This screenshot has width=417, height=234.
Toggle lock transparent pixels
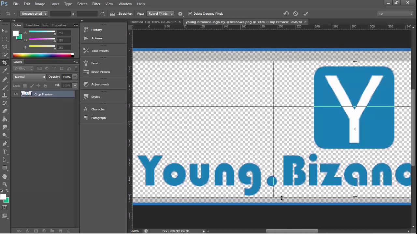25,85
